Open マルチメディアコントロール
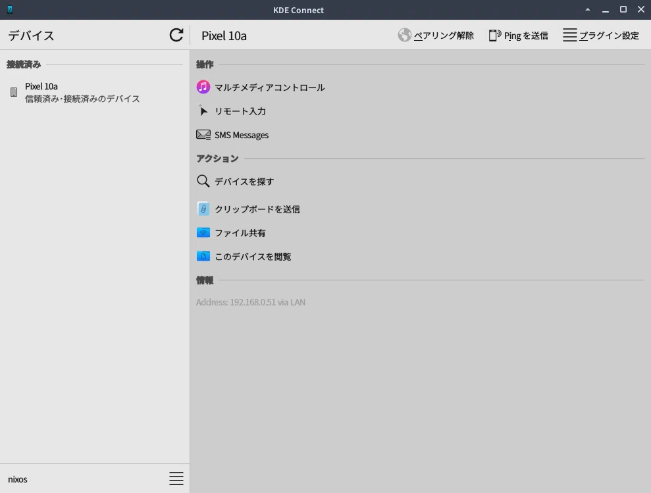 269,88
